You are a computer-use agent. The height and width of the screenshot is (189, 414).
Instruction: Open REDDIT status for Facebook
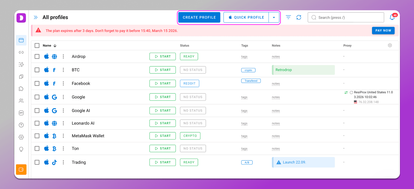point(190,84)
